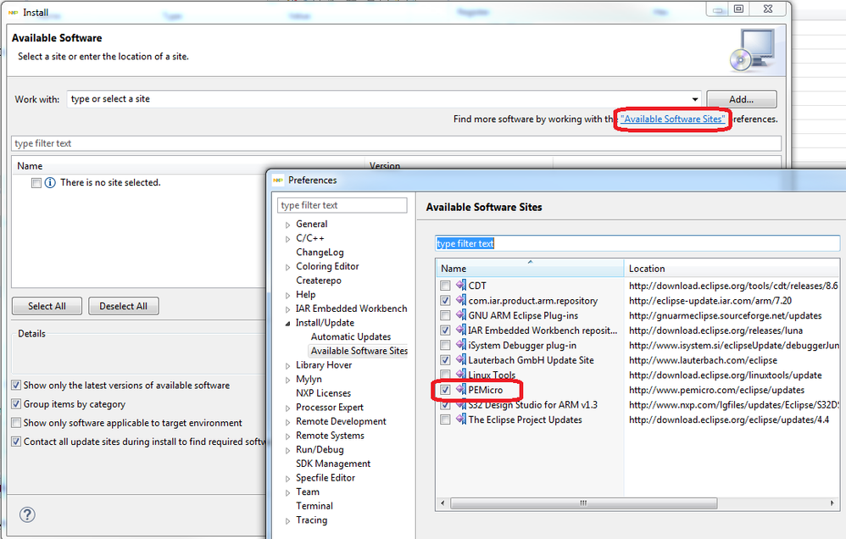This screenshot has width=846, height=539.
Task: Enable the GNU ARM Eclipse Plug-ins checkbox
Action: click(x=445, y=315)
